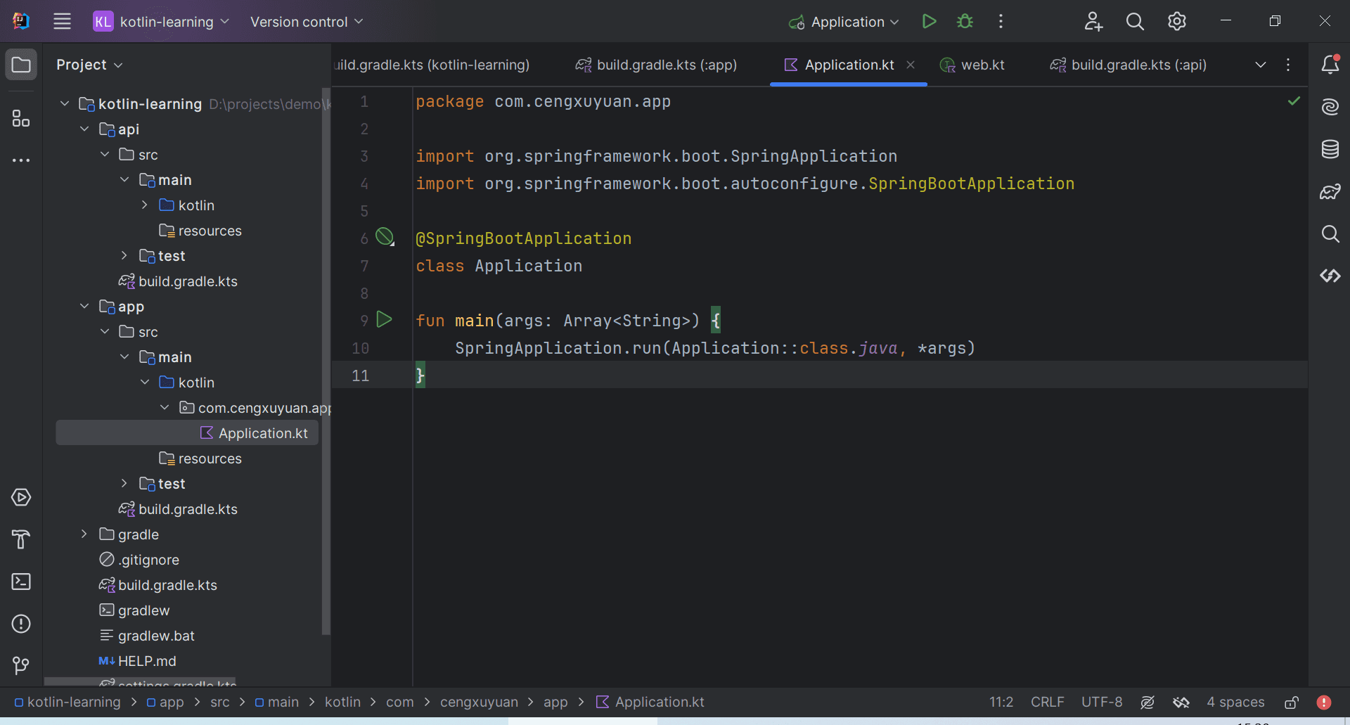Open the AI Assistant spiral icon
This screenshot has width=1350, height=725.
click(x=1330, y=107)
